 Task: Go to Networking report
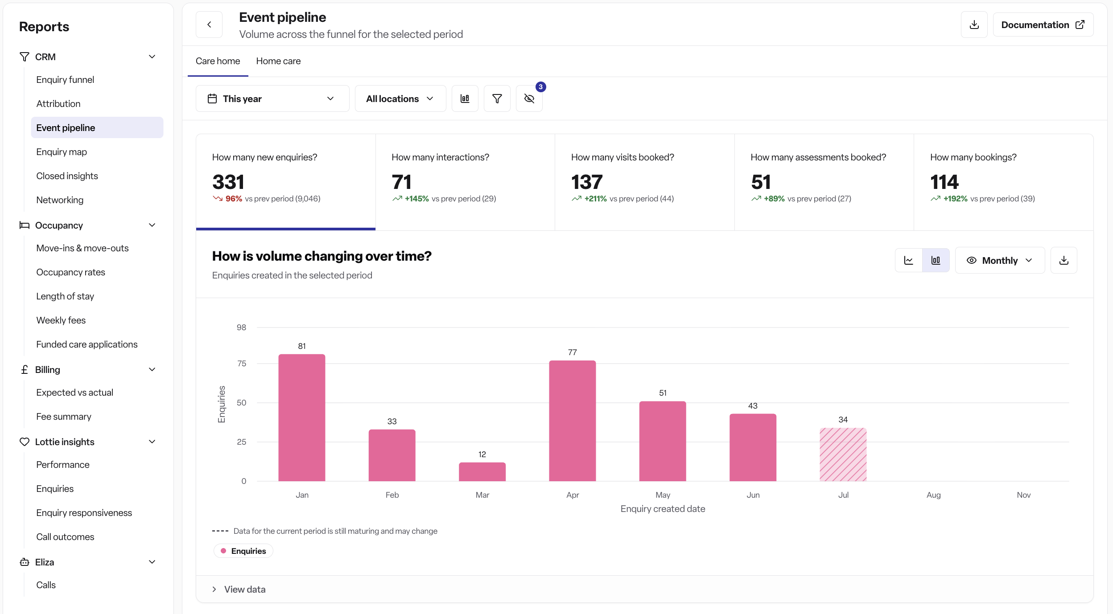pyautogui.click(x=97, y=200)
